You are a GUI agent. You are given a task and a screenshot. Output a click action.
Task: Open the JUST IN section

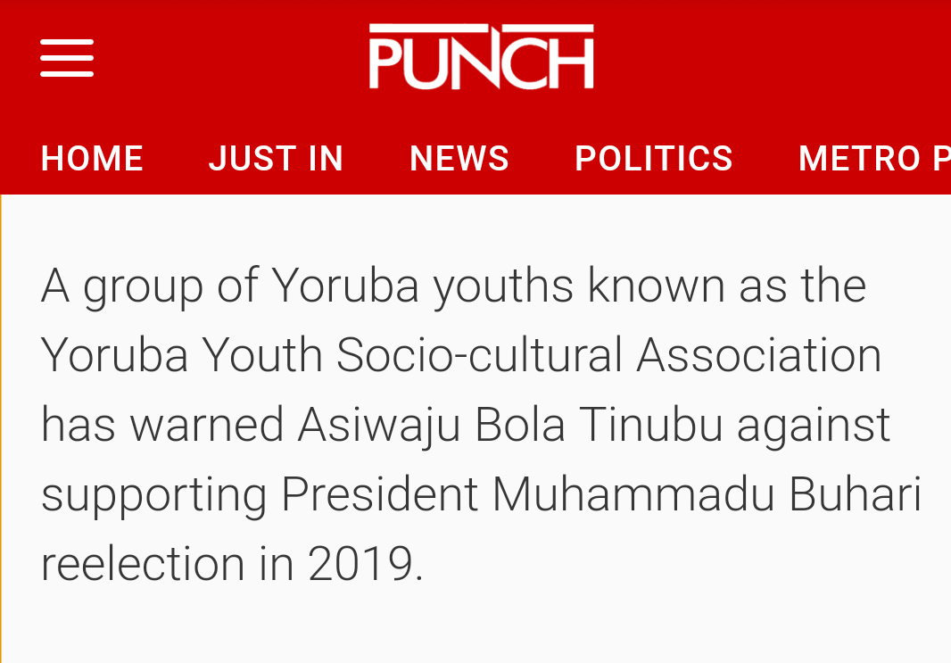coord(276,159)
